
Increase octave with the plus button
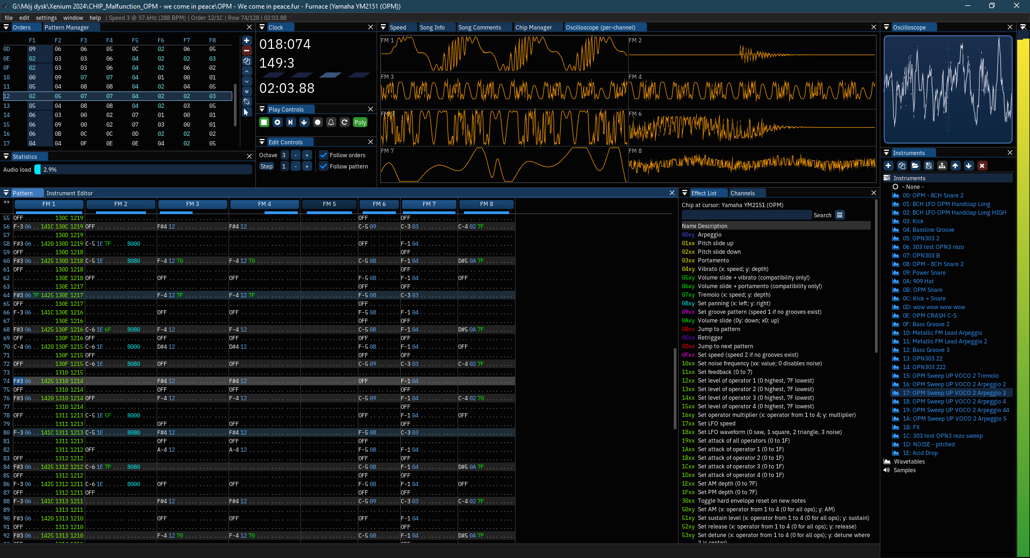[307, 155]
